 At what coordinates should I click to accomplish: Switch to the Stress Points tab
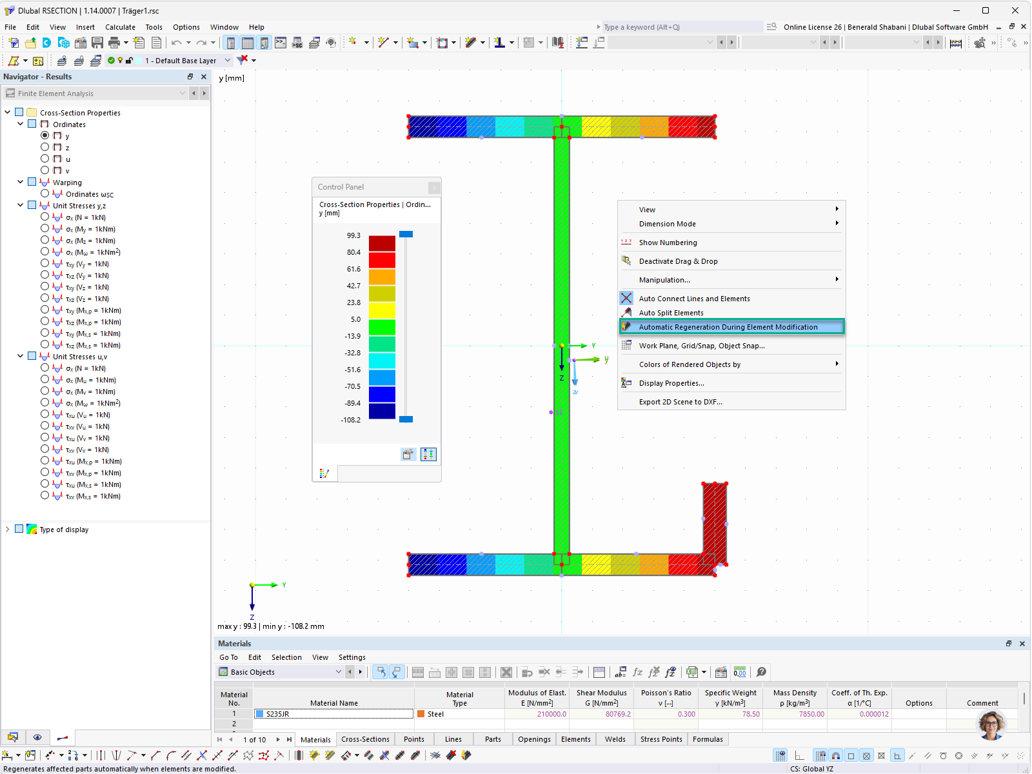(661, 739)
